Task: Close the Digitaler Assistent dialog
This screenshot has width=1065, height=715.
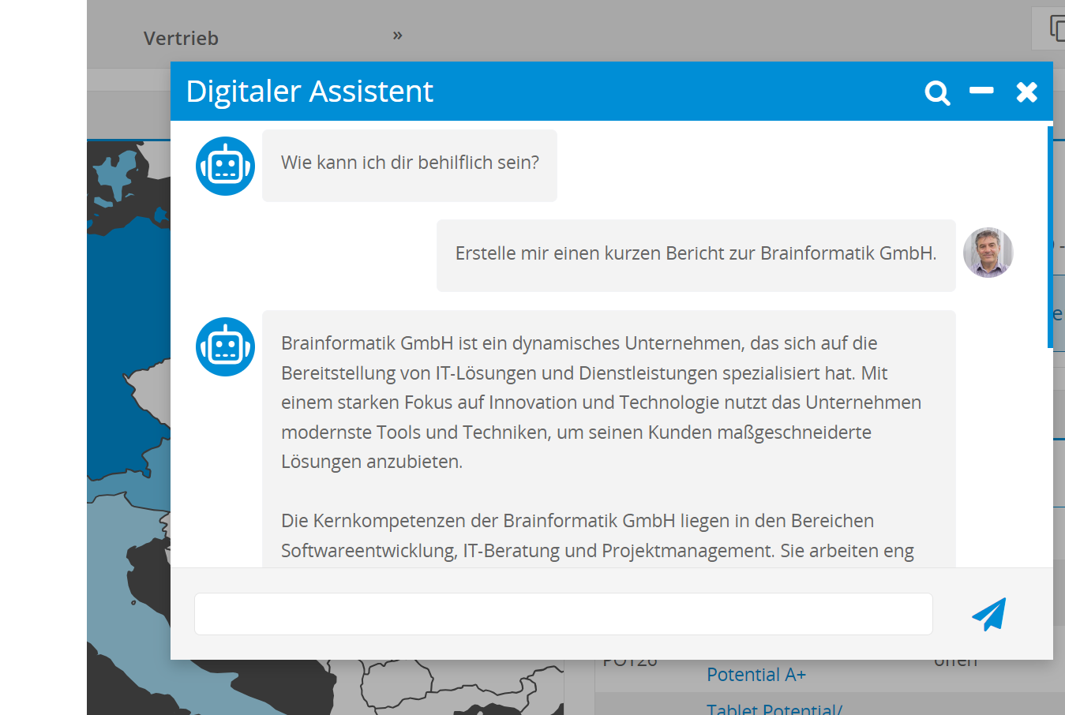Action: (x=1026, y=92)
